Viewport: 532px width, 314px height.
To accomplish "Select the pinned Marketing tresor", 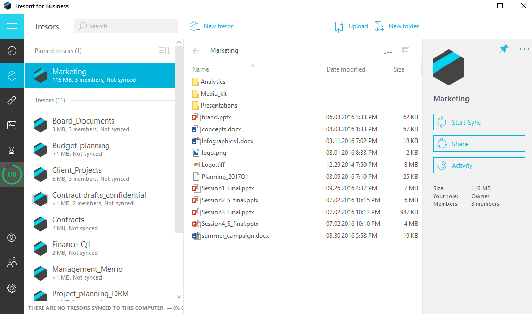I will coord(100,76).
